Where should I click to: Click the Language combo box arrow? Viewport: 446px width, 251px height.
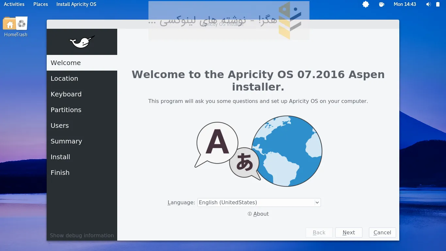317,202
